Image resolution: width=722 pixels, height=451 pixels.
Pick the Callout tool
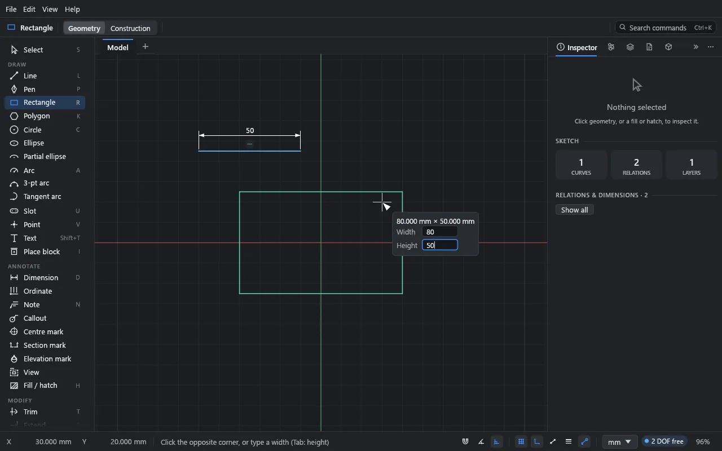45,318
